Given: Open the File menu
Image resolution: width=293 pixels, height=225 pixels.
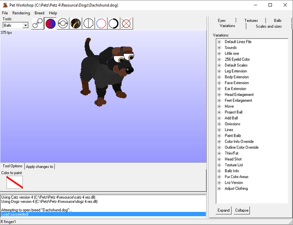Looking at the screenshot, I should tap(5, 13).
